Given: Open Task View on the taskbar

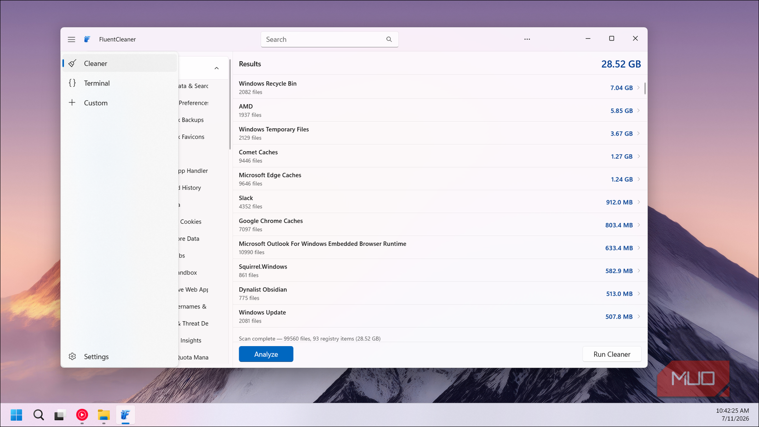Looking at the screenshot, I should point(60,415).
